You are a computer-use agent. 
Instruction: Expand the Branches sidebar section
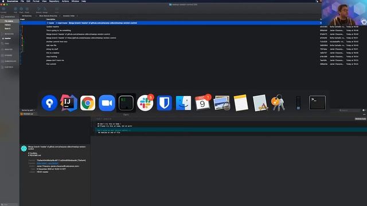pyautogui.click(x=9, y=34)
